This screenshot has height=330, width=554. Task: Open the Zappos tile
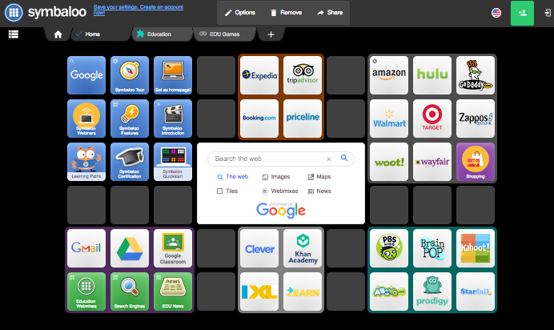pyautogui.click(x=476, y=119)
